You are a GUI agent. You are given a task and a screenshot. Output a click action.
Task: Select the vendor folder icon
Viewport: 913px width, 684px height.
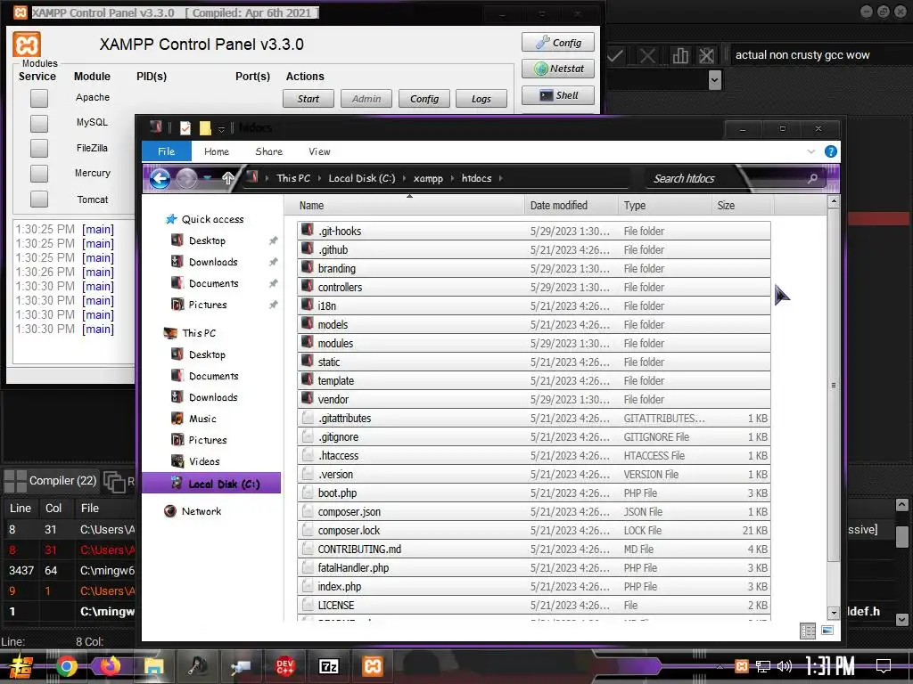click(x=308, y=398)
